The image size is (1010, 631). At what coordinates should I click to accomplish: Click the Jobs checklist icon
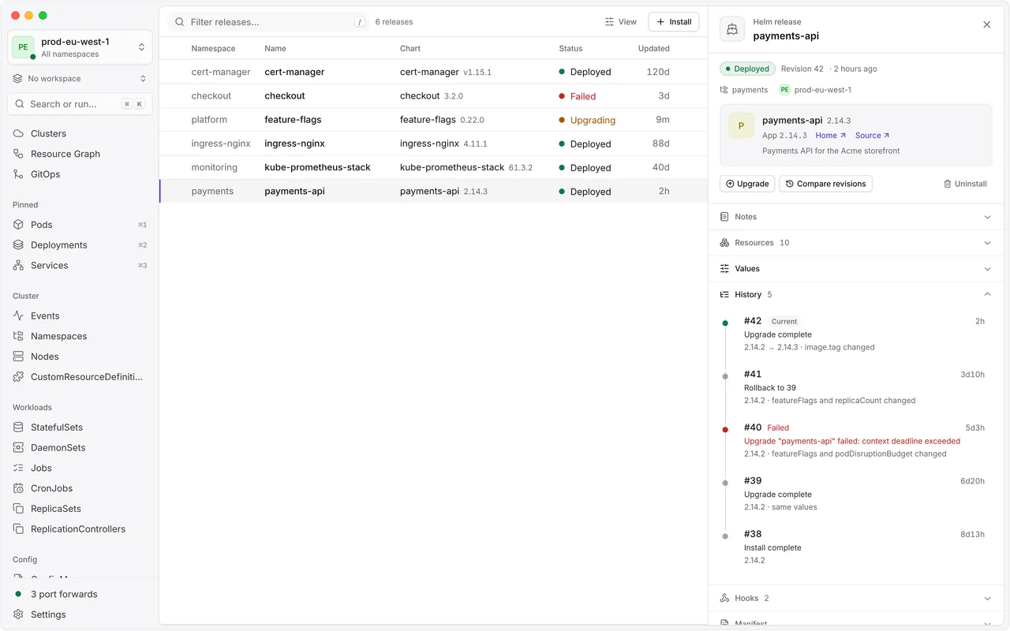coord(18,469)
